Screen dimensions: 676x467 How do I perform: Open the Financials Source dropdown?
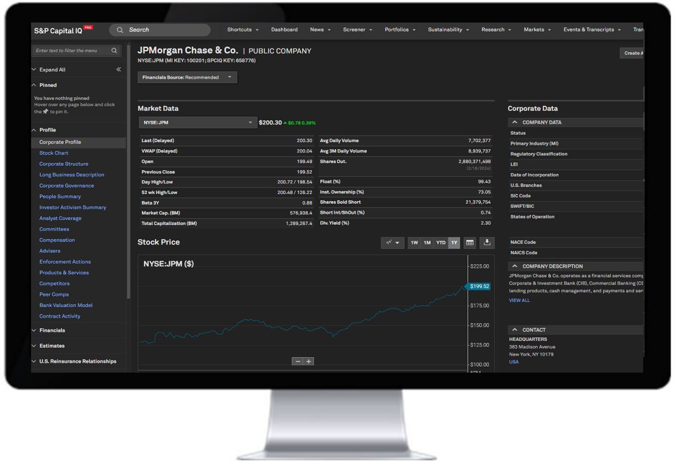[187, 77]
